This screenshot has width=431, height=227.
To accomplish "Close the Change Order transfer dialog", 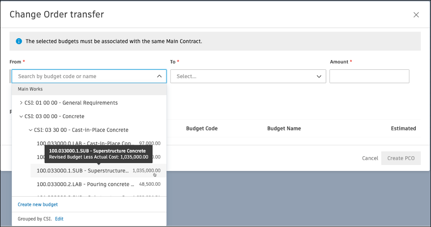I will point(416,15).
